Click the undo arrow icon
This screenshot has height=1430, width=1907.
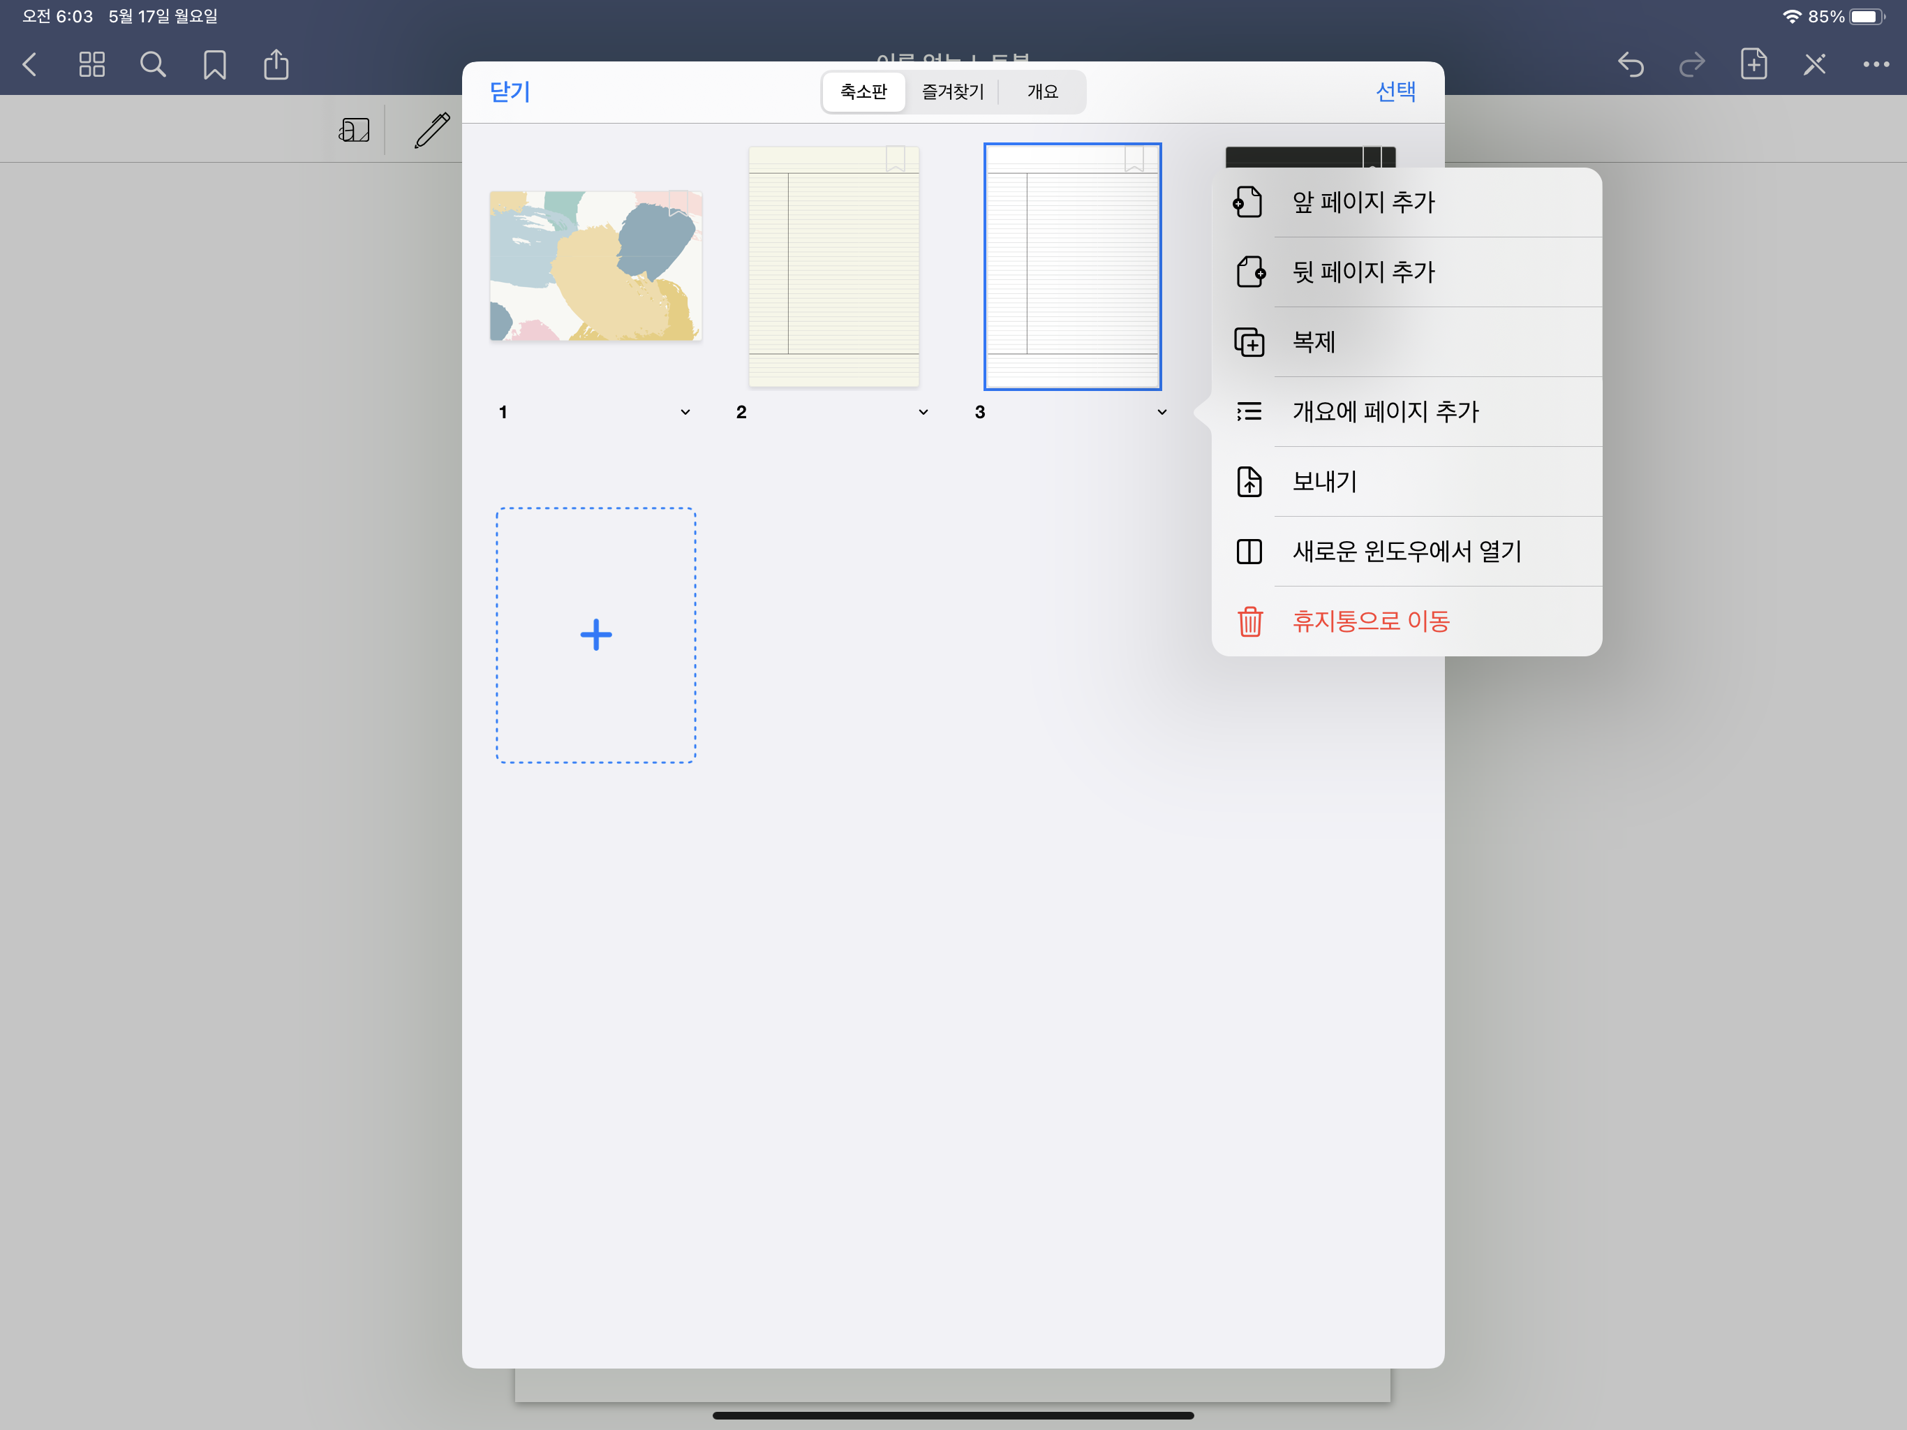tap(1631, 65)
